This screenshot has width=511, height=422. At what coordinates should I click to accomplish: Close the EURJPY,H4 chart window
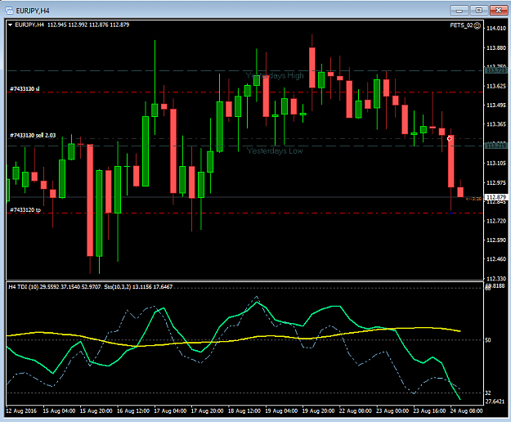[x=499, y=11]
